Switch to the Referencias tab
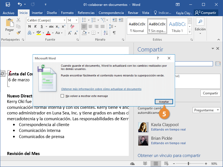This screenshot has width=223, height=167. coord(86,13)
